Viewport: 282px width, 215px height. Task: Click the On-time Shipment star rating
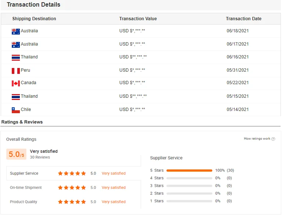(x=72, y=187)
